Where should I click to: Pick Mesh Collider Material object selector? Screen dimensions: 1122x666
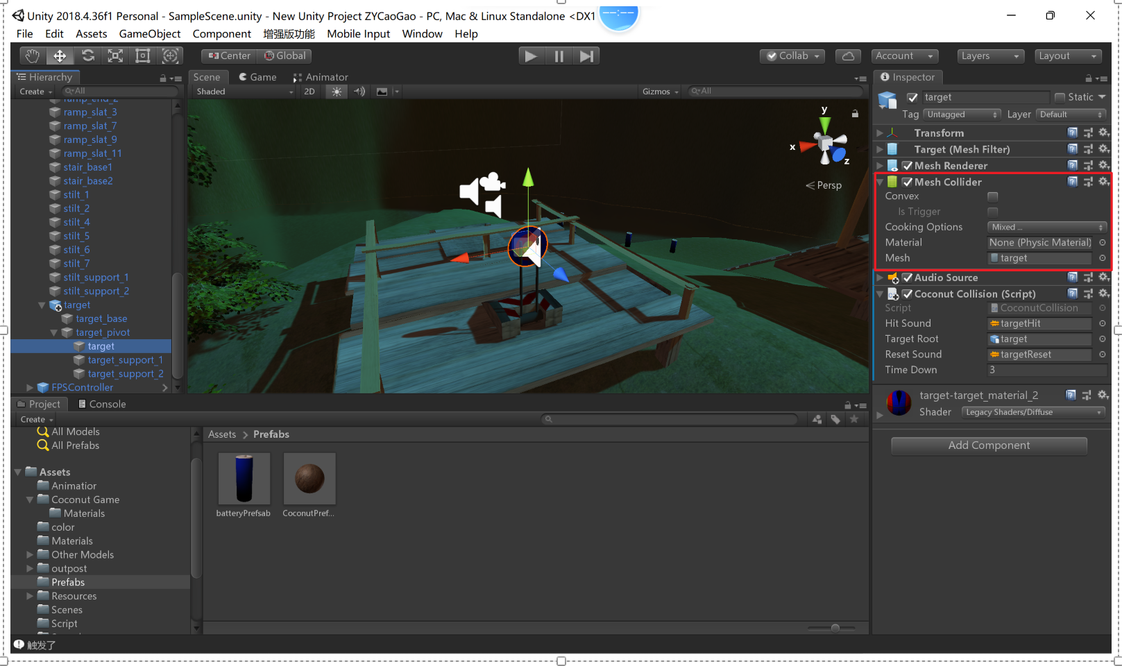[x=1102, y=242]
